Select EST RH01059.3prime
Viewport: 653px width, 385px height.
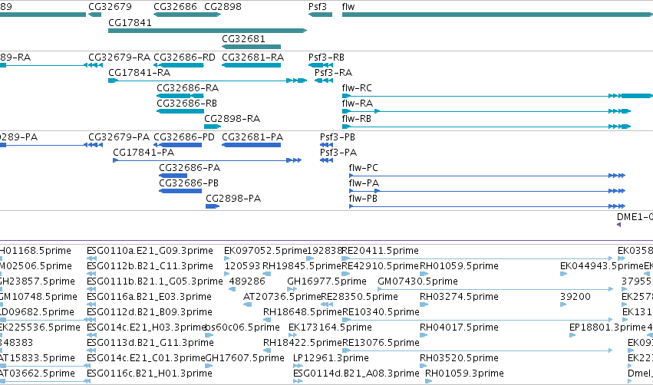(x=464, y=373)
